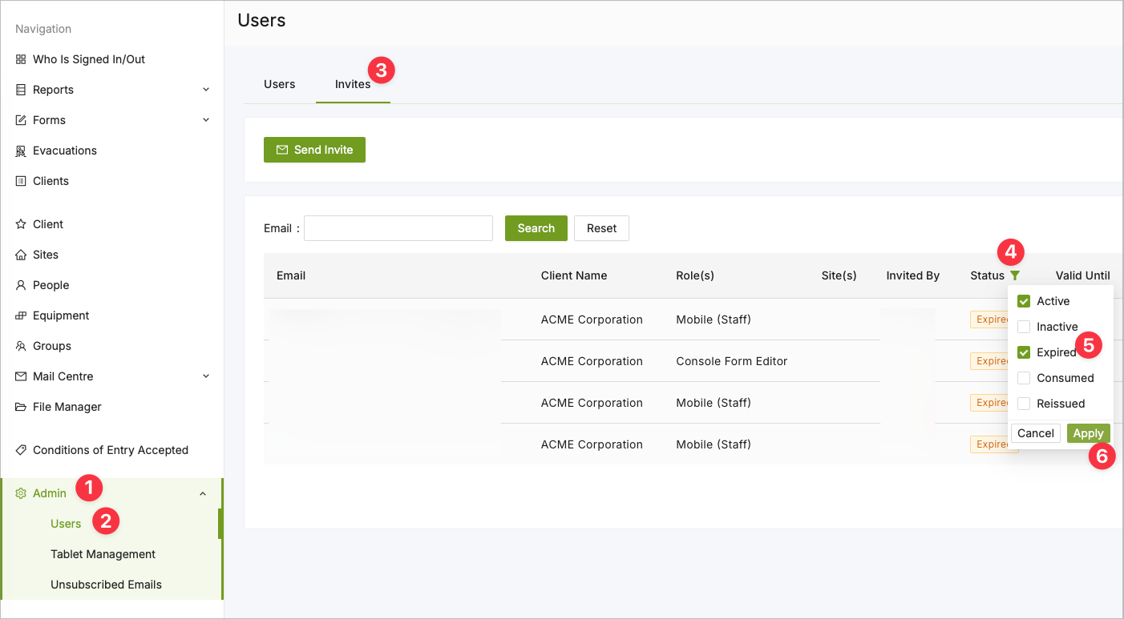Tick the Reissued filter checkbox

tap(1024, 404)
